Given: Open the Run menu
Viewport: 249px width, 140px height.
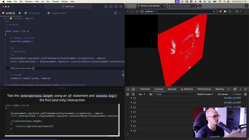Looking at the screenshot, I should coord(48,2).
